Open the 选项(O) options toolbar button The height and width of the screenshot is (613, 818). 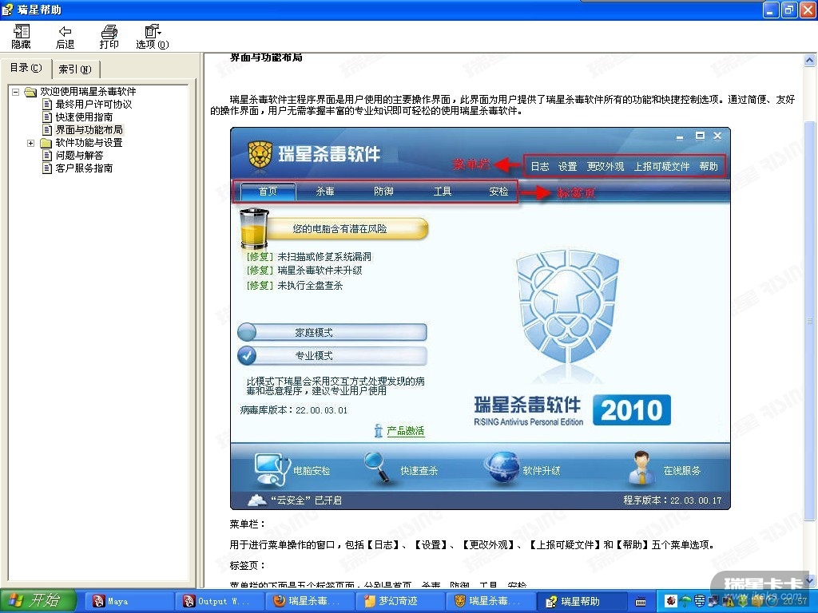click(153, 37)
